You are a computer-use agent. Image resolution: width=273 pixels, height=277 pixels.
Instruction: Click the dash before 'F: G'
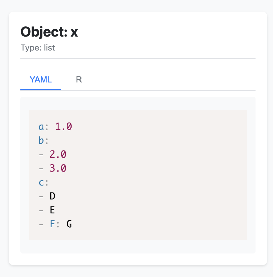click(x=41, y=224)
